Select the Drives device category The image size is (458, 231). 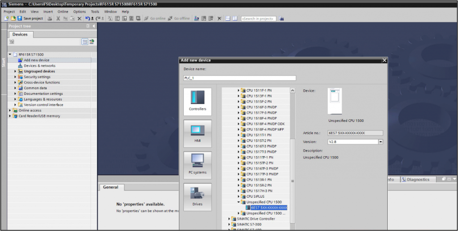(197, 197)
